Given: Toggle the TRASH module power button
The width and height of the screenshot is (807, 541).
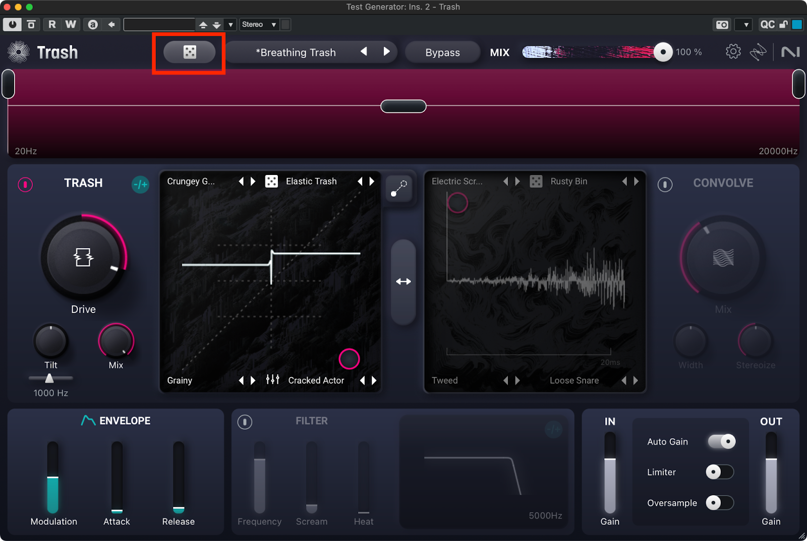Looking at the screenshot, I should (25, 184).
